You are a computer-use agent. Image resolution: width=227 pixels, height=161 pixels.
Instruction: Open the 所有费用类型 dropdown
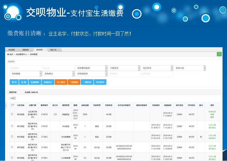pos(91,68)
